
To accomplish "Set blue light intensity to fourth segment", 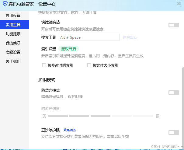I will click(122, 116).
